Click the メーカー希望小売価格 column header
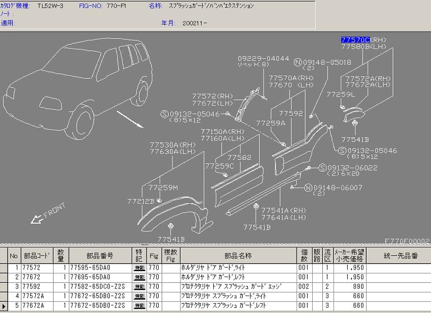Screen dimensions: 431x313 pos(349,255)
